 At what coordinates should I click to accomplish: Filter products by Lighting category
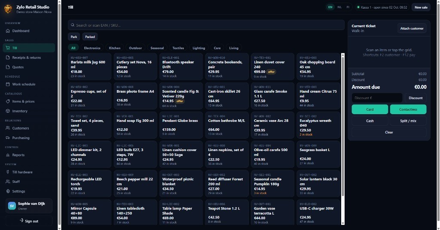click(199, 48)
